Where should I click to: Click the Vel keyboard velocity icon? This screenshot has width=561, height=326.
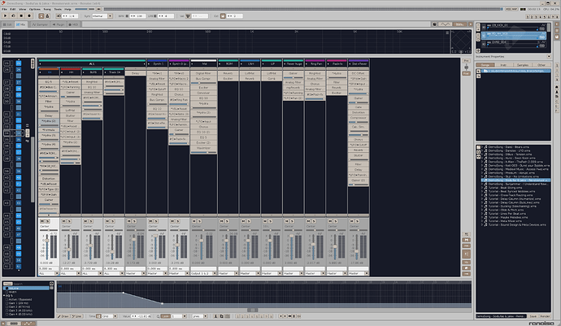(188, 16)
